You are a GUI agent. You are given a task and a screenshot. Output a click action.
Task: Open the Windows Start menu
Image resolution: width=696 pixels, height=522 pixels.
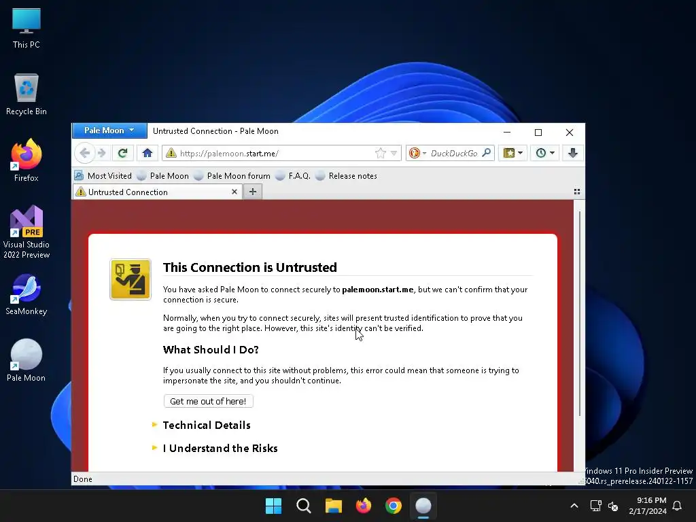click(273, 506)
